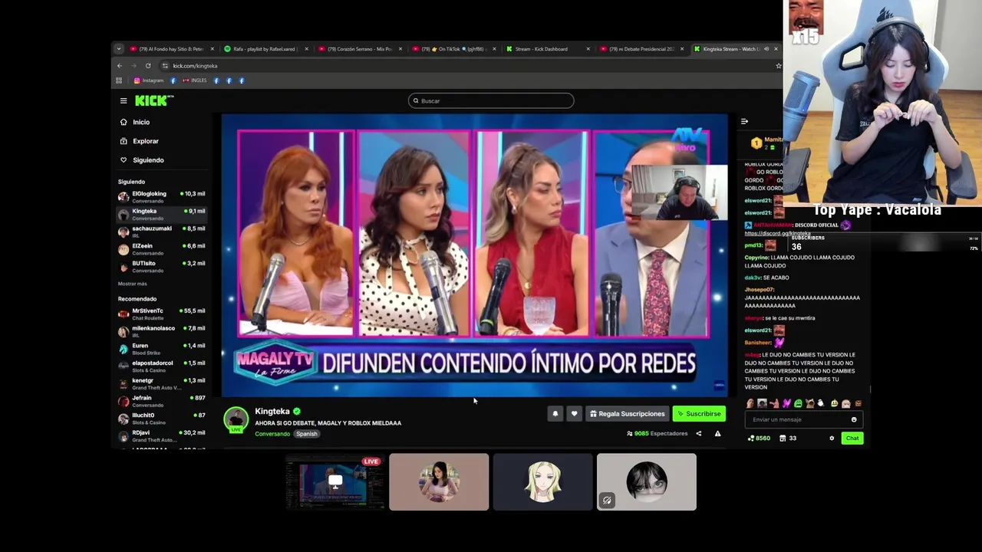
Task: Focus the Buscar search field
Action: tap(491, 100)
